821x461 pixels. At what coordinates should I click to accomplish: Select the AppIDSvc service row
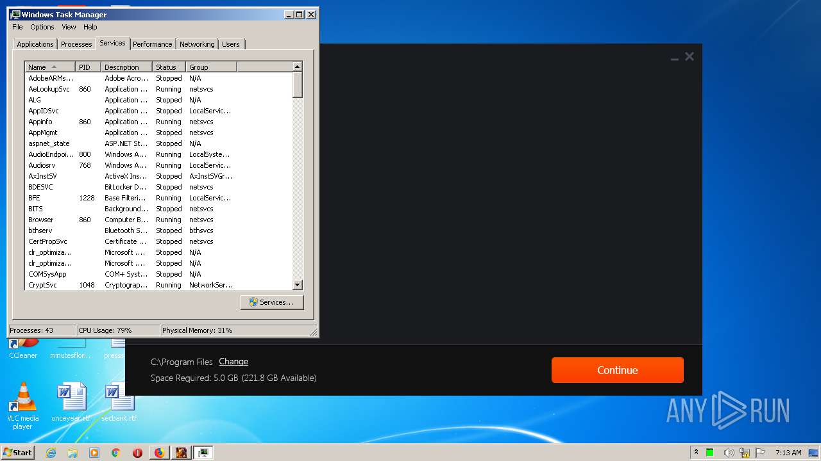pos(158,111)
